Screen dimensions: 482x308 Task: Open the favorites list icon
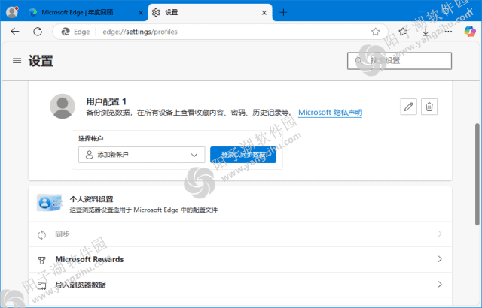[x=403, y=32]
